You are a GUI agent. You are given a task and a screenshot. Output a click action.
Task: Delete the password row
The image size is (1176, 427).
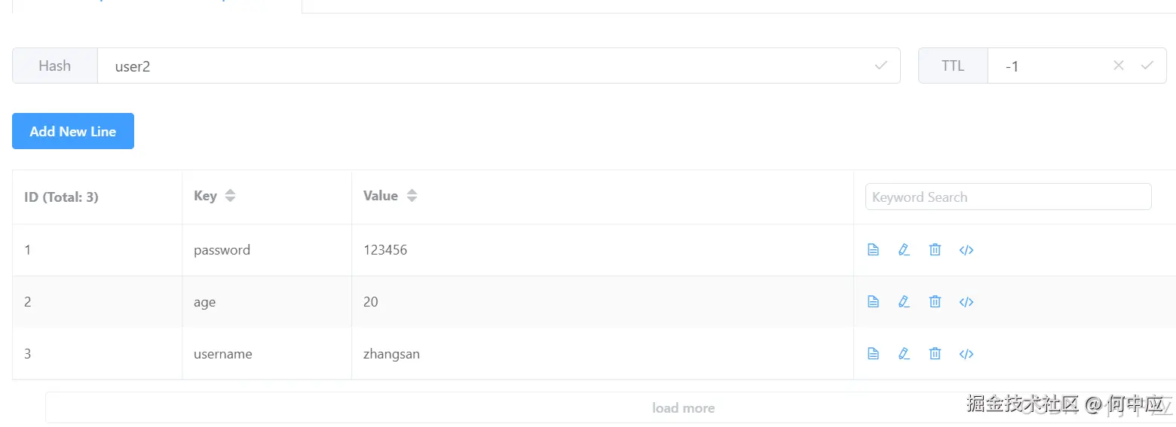(x=935, y=250)
